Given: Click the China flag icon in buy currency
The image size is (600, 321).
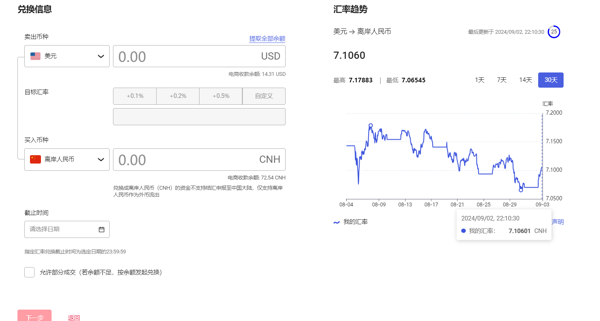Looking at the screenshot, I should [35, 159].
